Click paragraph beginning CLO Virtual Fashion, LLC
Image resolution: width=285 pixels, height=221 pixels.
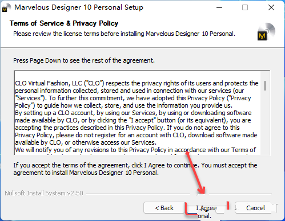(x=137, y=94)
